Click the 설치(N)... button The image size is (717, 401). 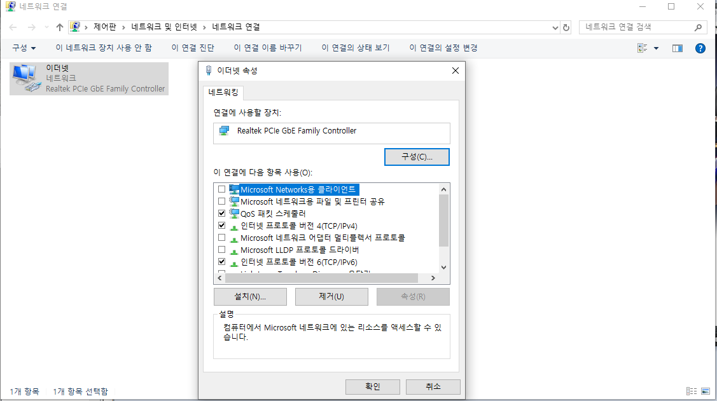coord(250,296)
